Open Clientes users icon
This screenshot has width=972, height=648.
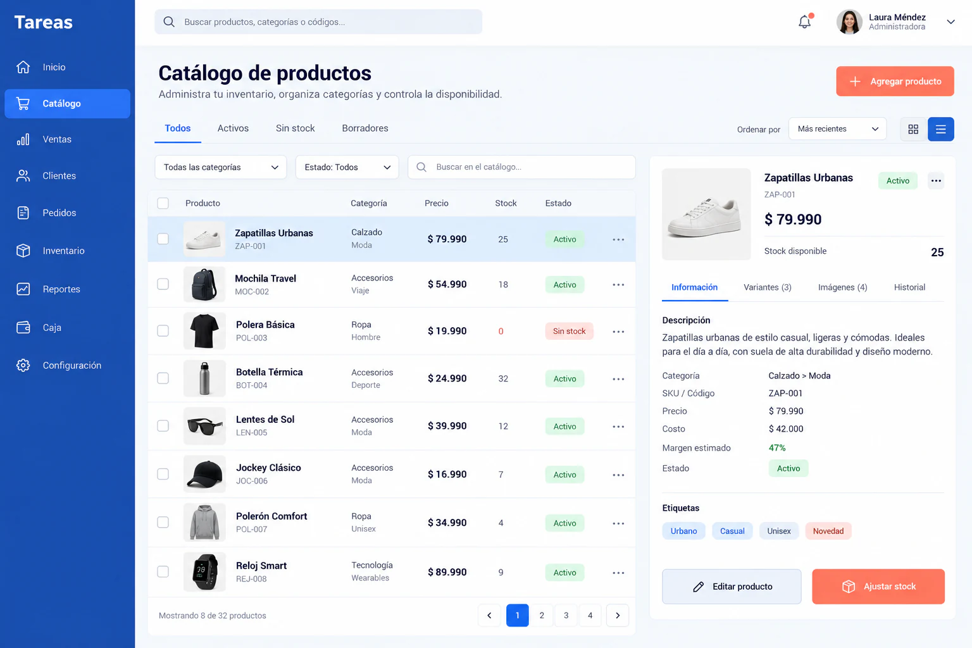[23, 176]
